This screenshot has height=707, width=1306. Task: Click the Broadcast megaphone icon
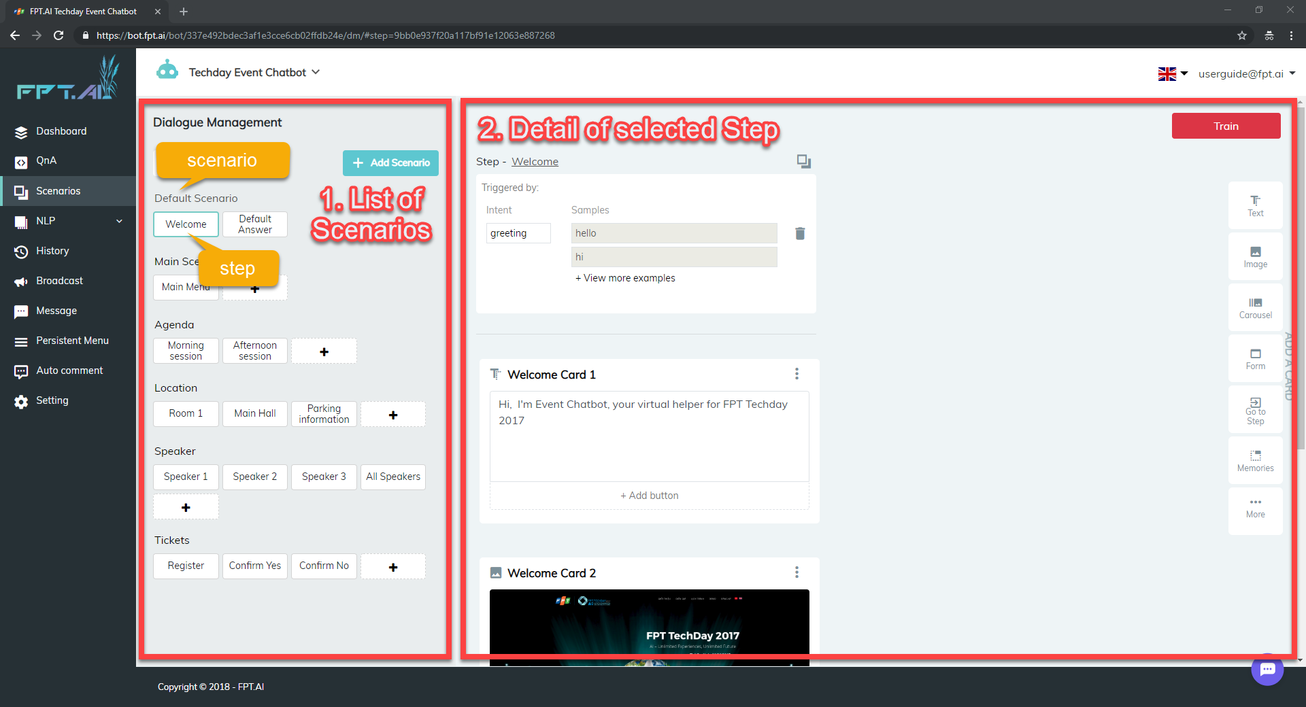tap(21, 281)
